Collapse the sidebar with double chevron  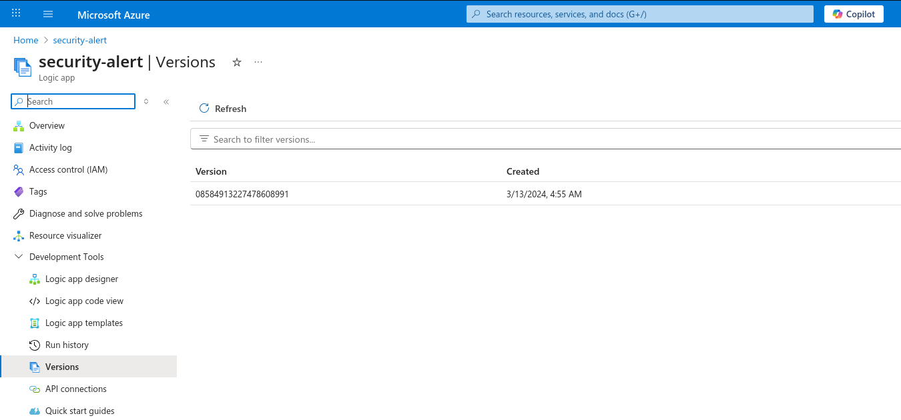[x=166, y=101]
